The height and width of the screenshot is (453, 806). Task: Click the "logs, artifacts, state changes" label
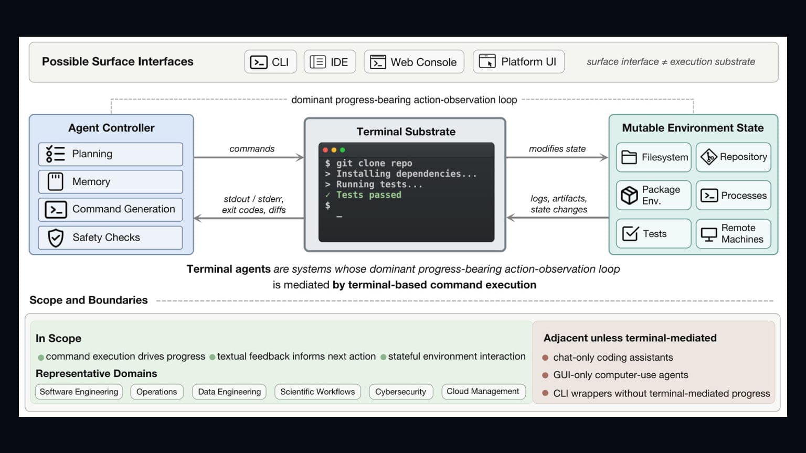point(559,204)
